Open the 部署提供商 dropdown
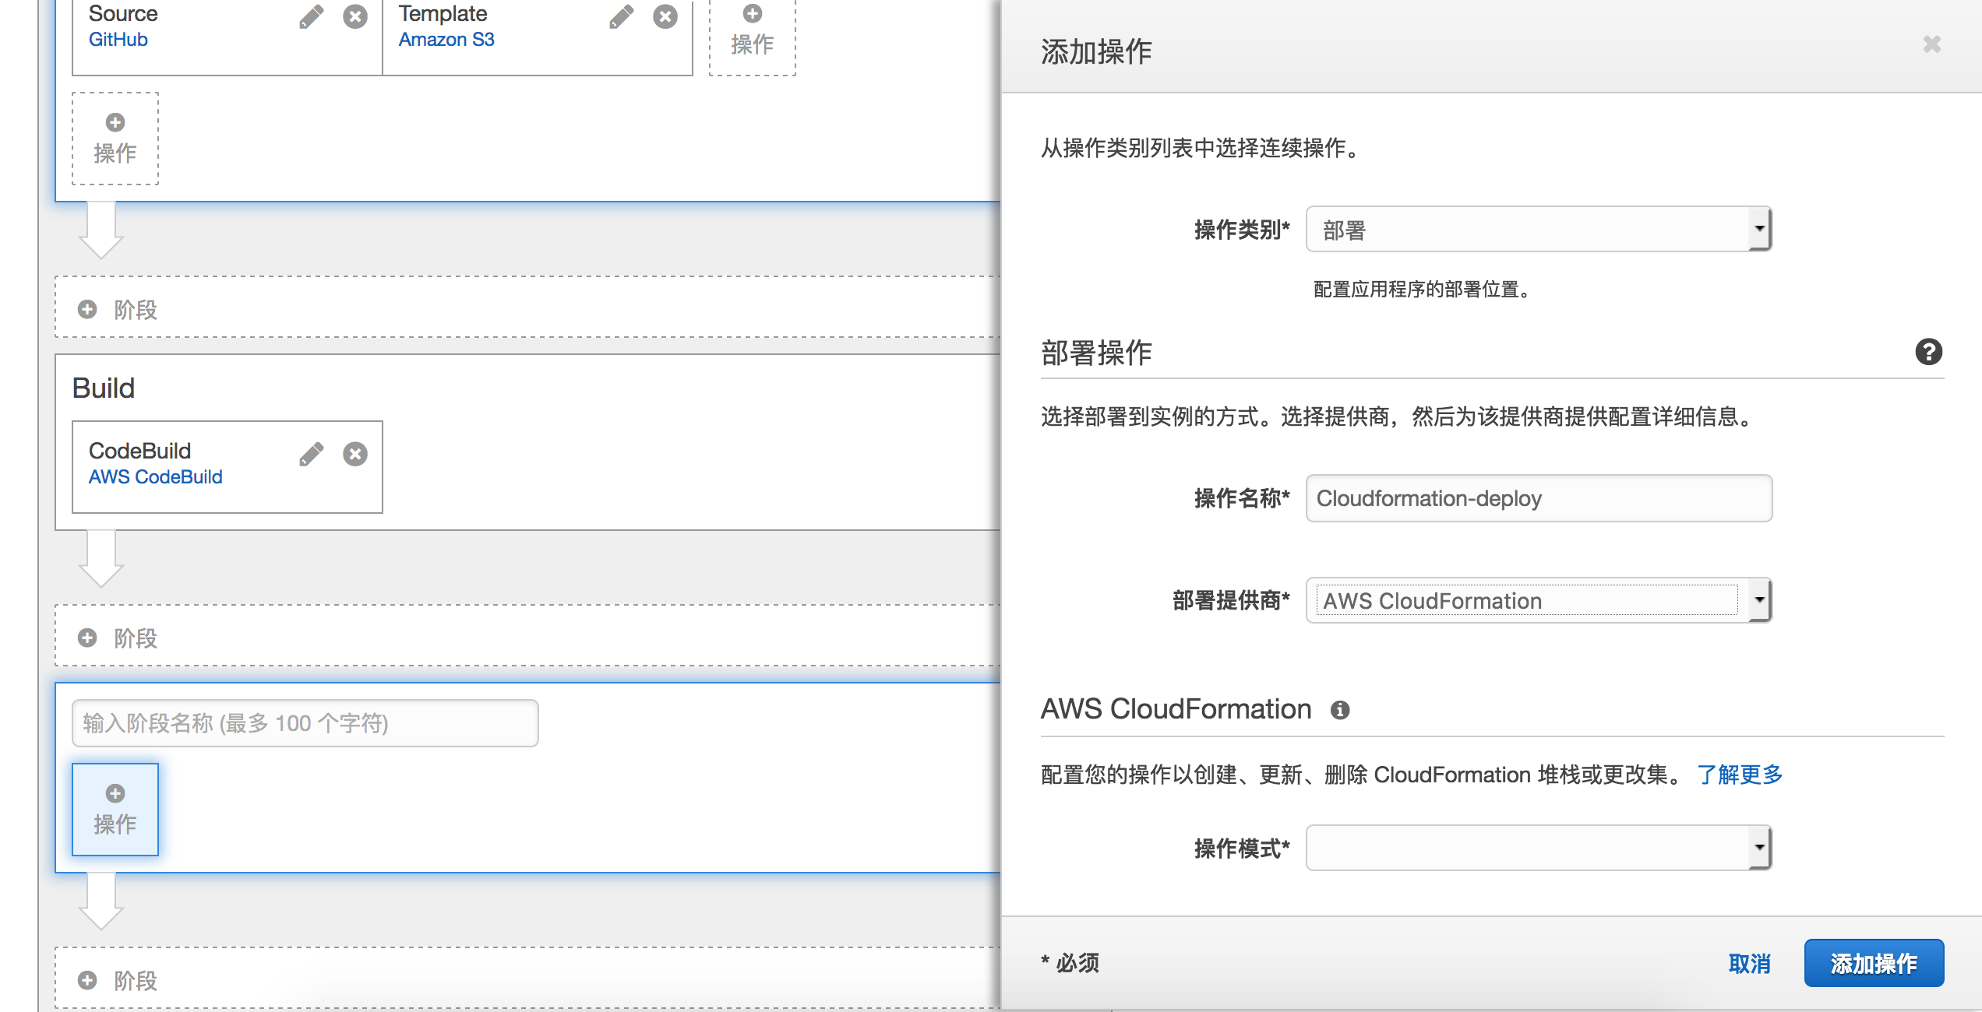This screenshot has height=1012, width=1982. 1538,600
